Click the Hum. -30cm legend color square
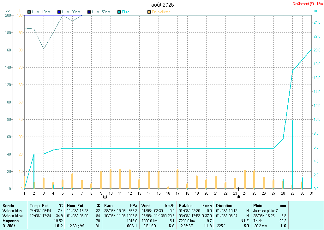The image size is (324, 230). click(x=59, y=12)
